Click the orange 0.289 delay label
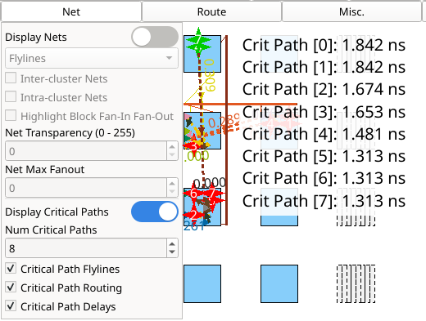The height and width of the screenshot is (321, 426). 224,122
